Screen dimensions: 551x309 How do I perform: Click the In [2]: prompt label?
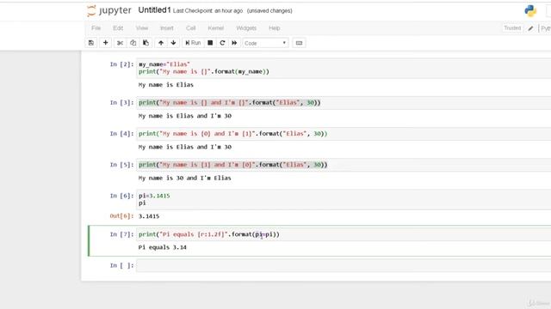[x=121, y=64]
